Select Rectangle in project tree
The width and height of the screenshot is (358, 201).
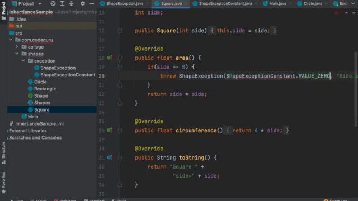45,89
